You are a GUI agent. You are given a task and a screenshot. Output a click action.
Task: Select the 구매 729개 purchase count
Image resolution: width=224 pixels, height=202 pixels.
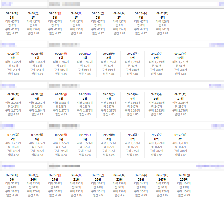[13, 151]
